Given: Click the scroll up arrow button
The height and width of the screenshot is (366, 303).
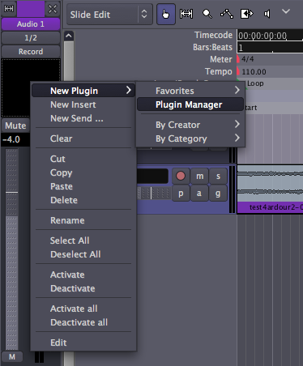Looking at the screenshot, I should pyautogui.click(x=69, y=36).
